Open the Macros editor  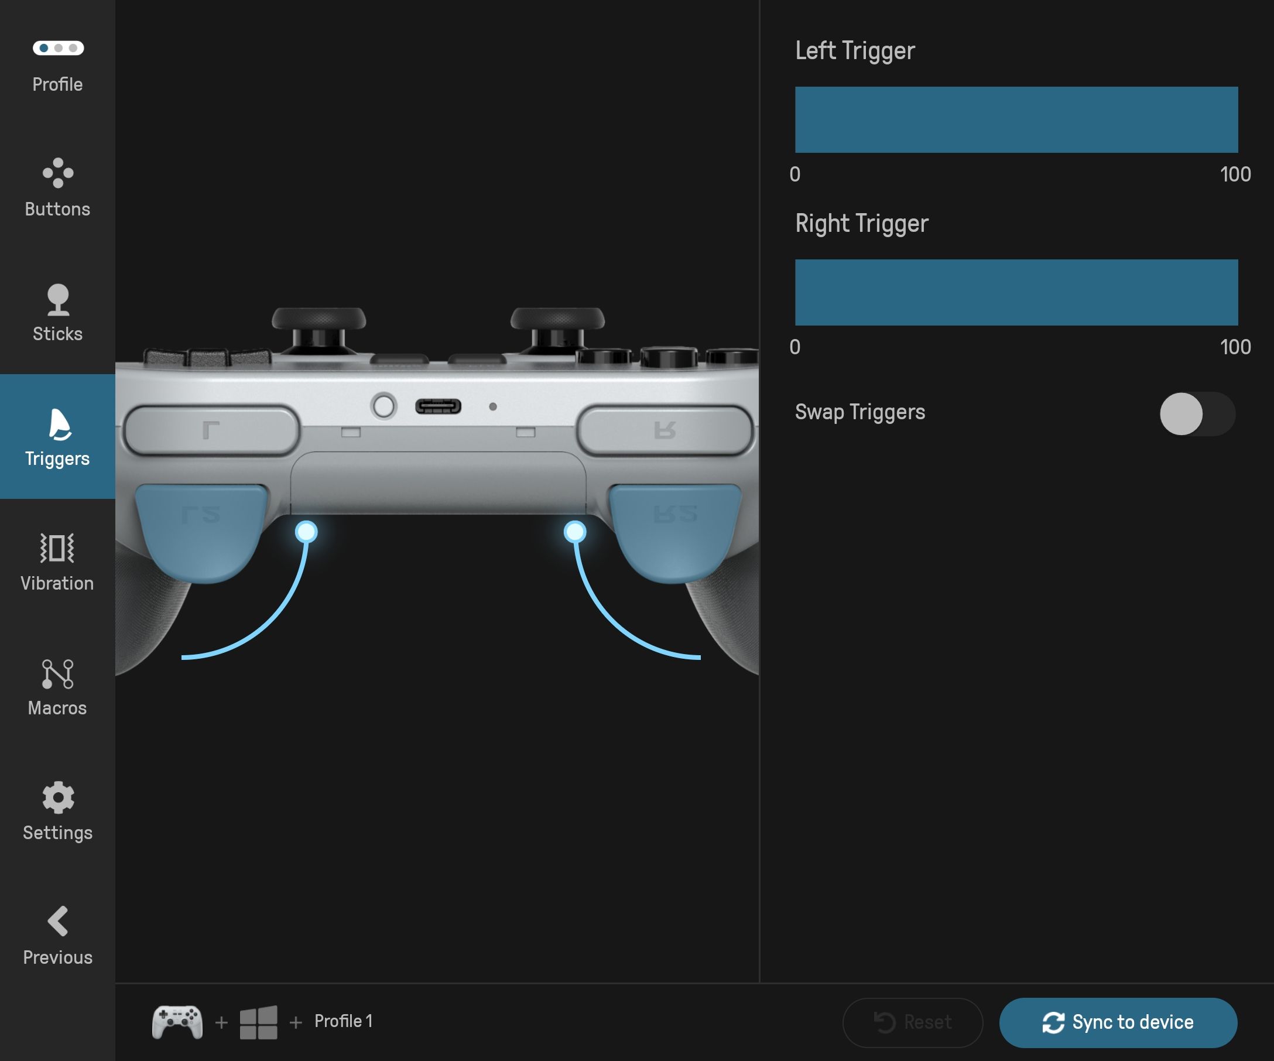57,687
